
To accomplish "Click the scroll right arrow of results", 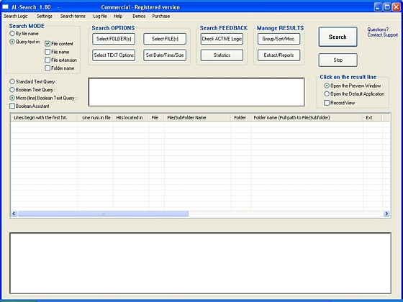I will (386, 214).
